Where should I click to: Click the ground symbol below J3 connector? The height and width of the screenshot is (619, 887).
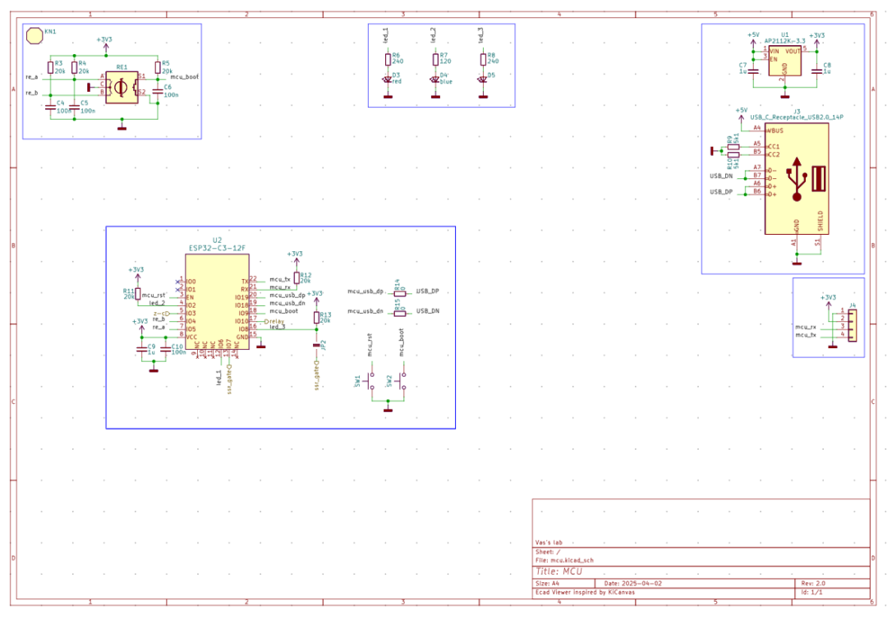(797, 263)
